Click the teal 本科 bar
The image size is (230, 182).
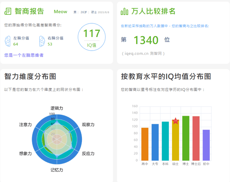pyautogui.click(x=165, y=141)
